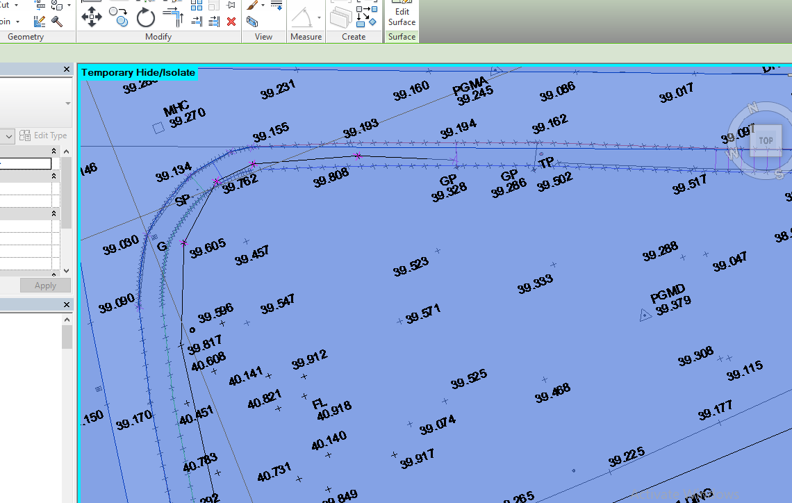Click the ViewCube TOP face
Image resolution: width=792 pixels, height=503 pixels.
(x=766, y=140)
